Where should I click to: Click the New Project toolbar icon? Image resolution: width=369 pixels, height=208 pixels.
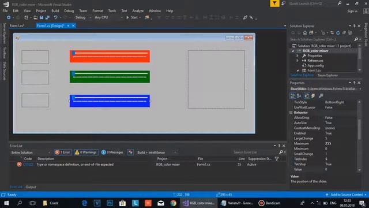(x=26, y=17)
